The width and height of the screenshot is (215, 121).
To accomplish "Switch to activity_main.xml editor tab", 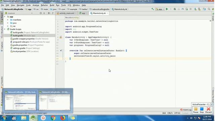I will click(67, 13).
